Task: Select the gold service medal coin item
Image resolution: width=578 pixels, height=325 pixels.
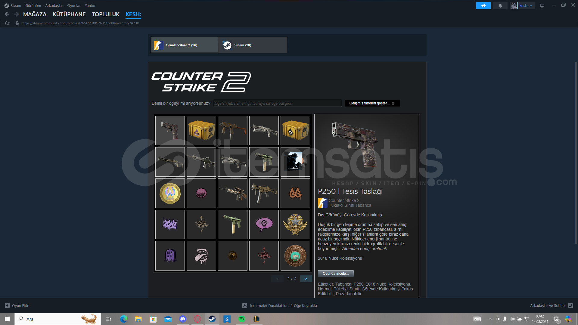Action: coord(170,193)
